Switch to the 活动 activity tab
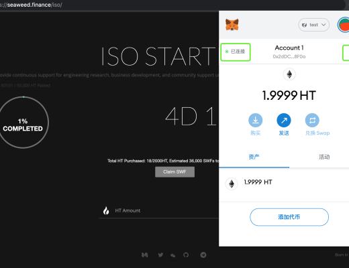 tap(324, 157)
